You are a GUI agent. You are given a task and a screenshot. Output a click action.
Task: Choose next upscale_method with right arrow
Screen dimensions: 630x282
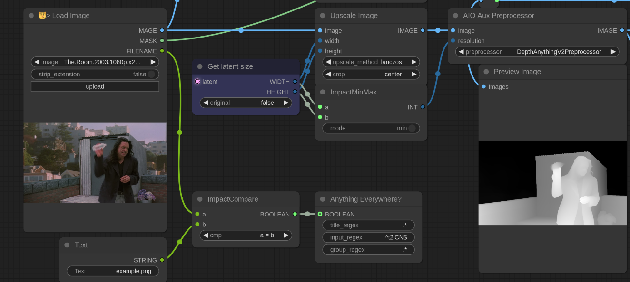click(414, 62)
